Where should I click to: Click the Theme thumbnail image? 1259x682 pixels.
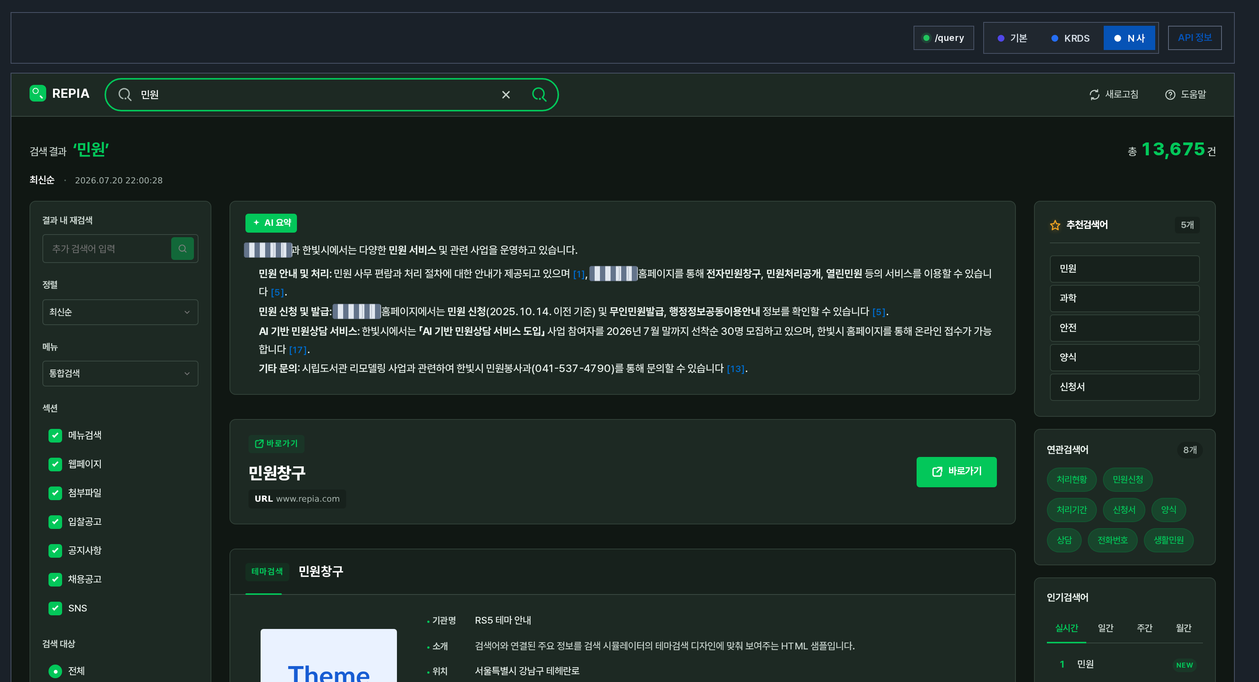(328, 655)
